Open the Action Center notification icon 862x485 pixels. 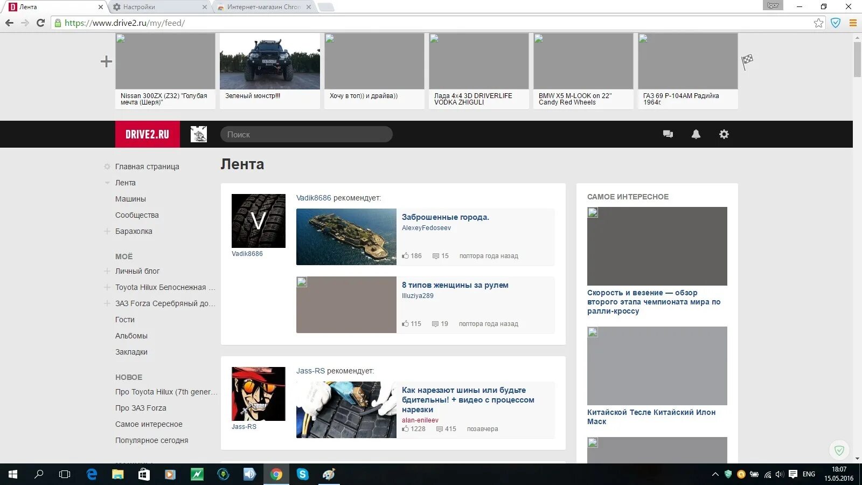(793, 474)
